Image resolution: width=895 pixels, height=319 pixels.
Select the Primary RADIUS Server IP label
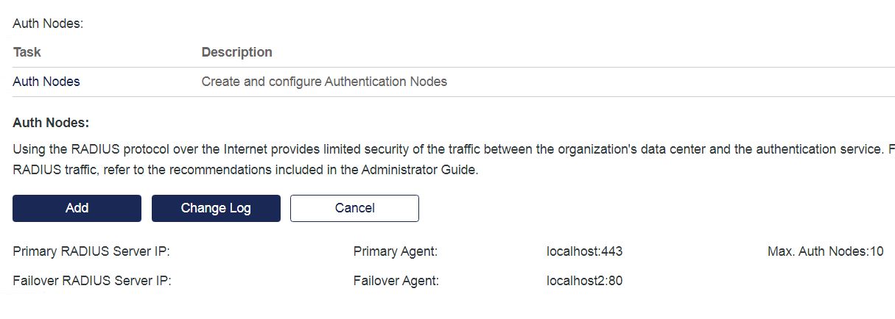[x=91, y=251]
